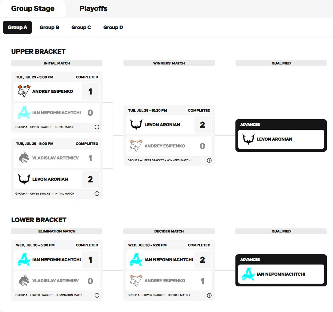Click the Elimination Match column header

click(x=57, y=231)
